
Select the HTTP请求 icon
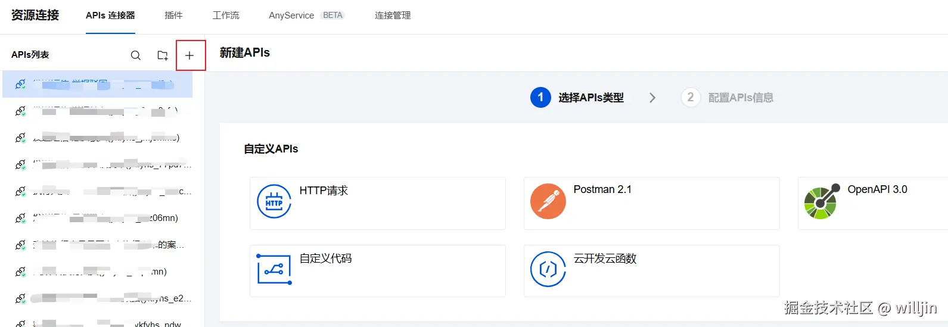coord(274,202)
